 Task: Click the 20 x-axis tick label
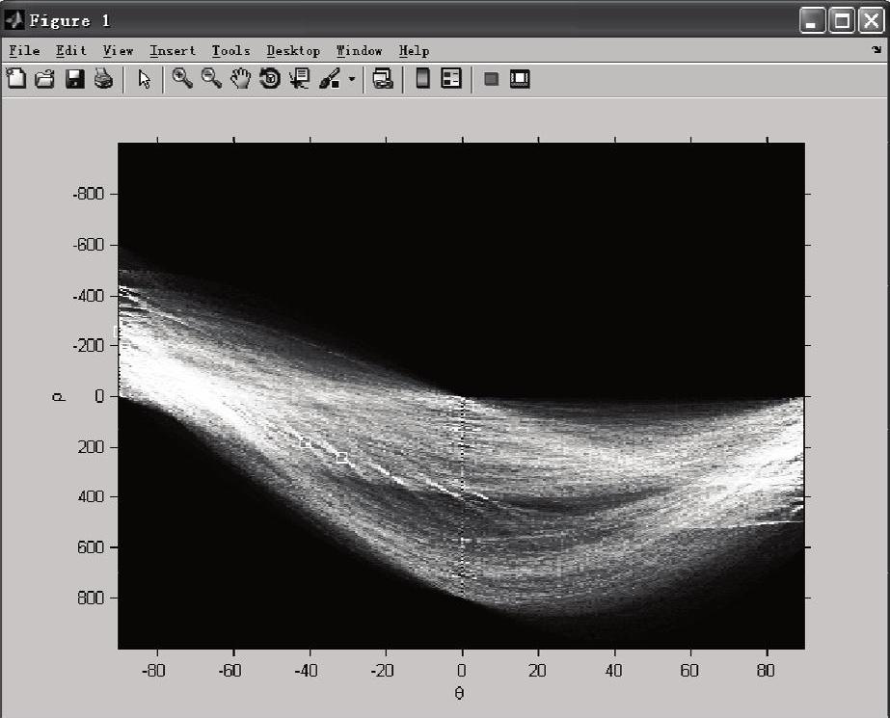click(537, 671)
